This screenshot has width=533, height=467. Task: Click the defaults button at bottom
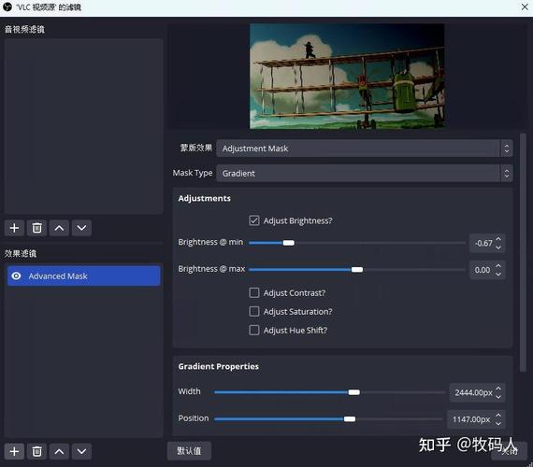click(x=189, y=451)
